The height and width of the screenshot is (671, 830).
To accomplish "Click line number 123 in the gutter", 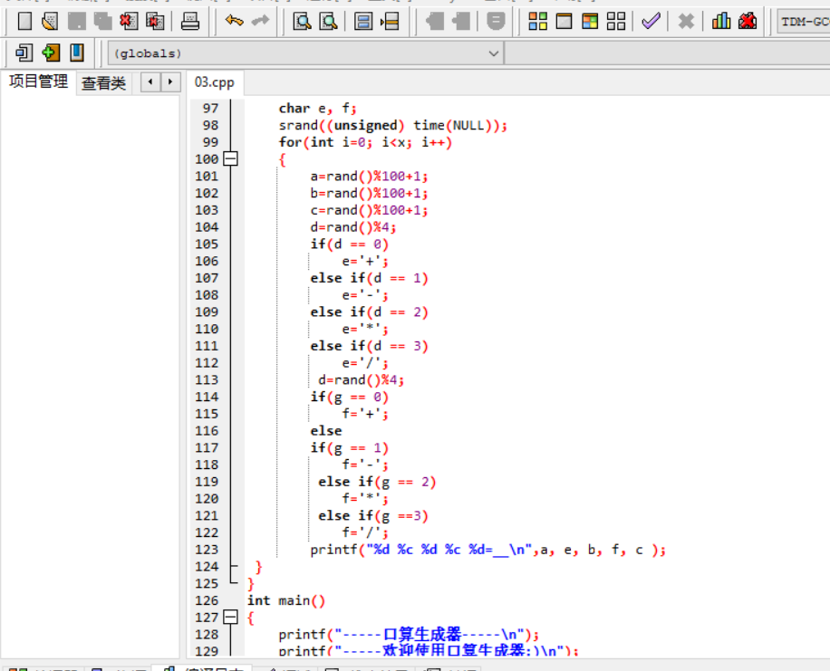I will (207, 550).
